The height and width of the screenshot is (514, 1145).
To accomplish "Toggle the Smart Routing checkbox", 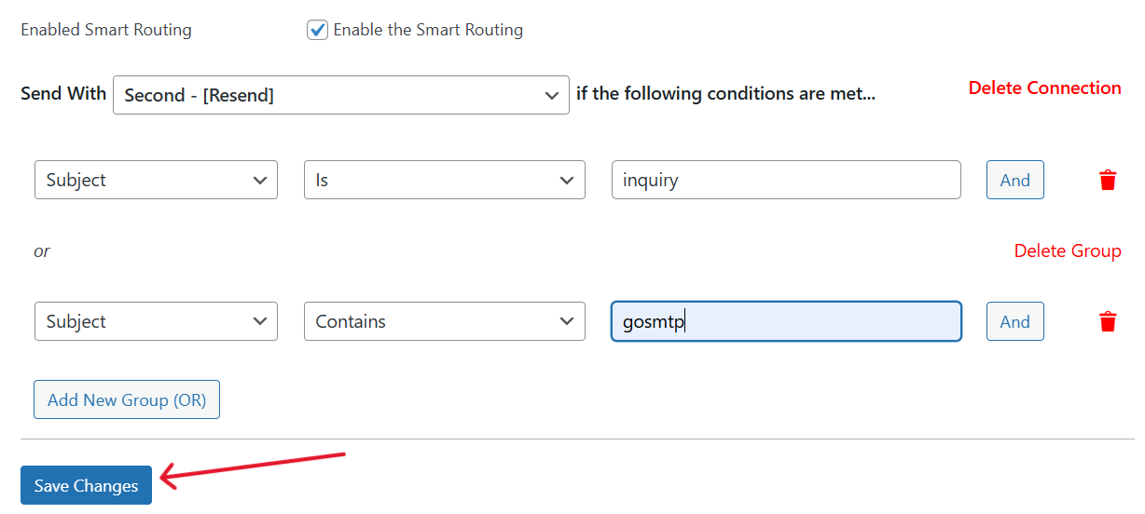I will click(317, 30).
